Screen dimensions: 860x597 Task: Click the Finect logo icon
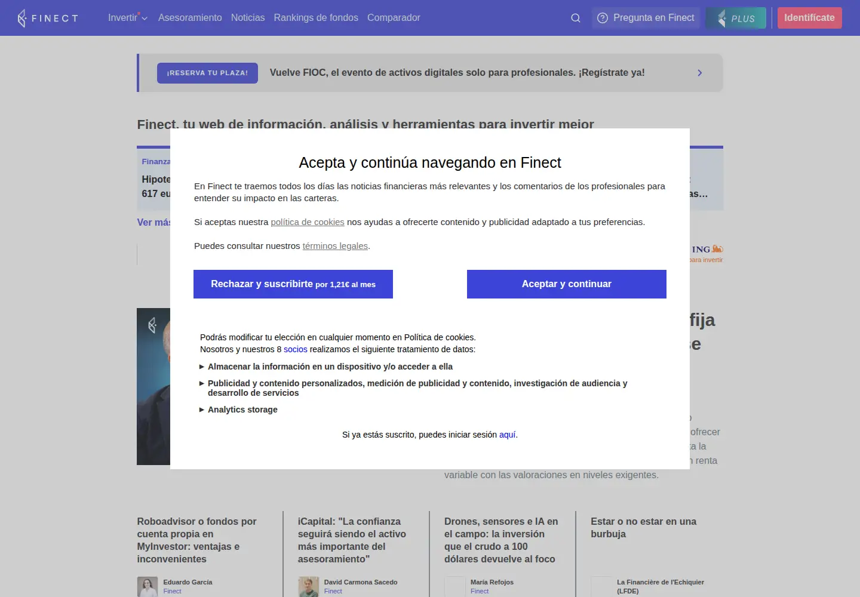click(22, 19)
